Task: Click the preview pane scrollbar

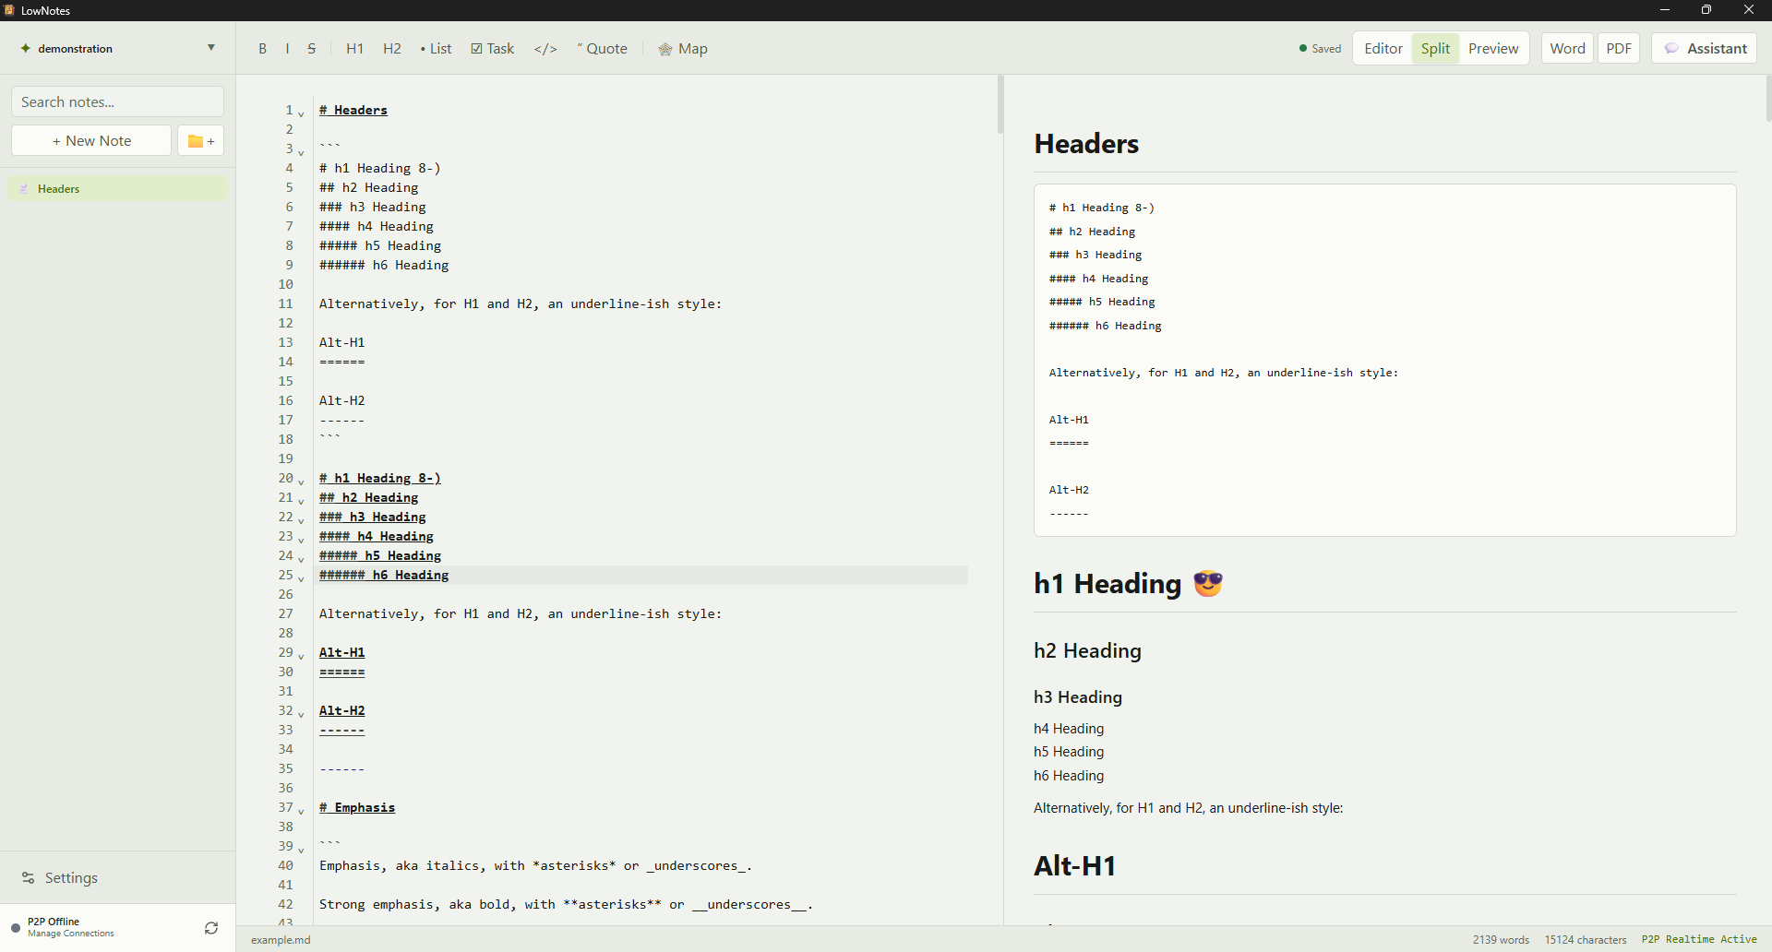Action: coord(1768,98)
